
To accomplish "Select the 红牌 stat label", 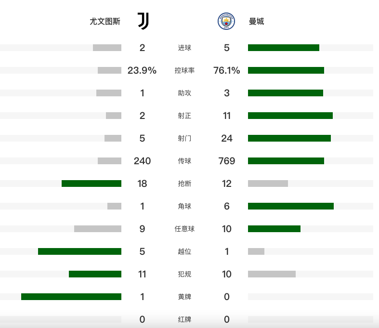I will tap(184, 319).
